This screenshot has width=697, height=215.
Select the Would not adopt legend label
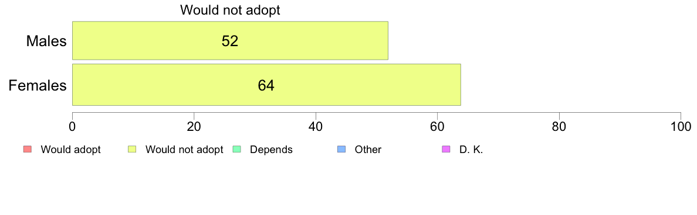pos(184,150)
